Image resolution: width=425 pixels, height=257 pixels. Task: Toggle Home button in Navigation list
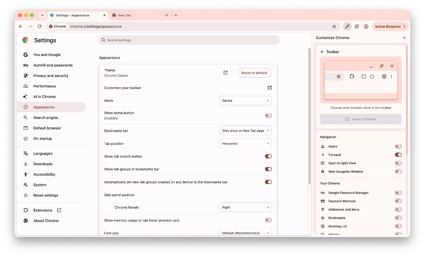398,146
